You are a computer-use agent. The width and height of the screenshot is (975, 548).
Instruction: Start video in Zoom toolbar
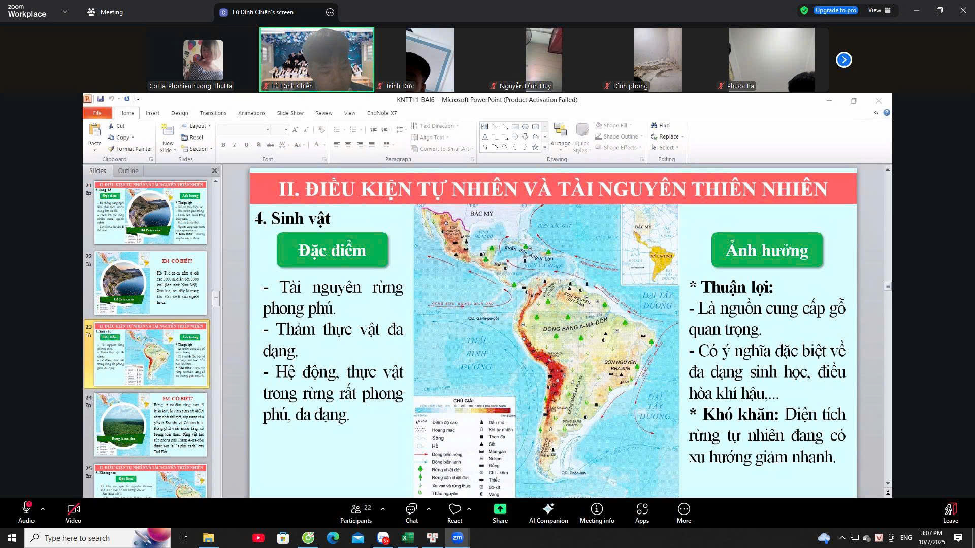point(73,512)
